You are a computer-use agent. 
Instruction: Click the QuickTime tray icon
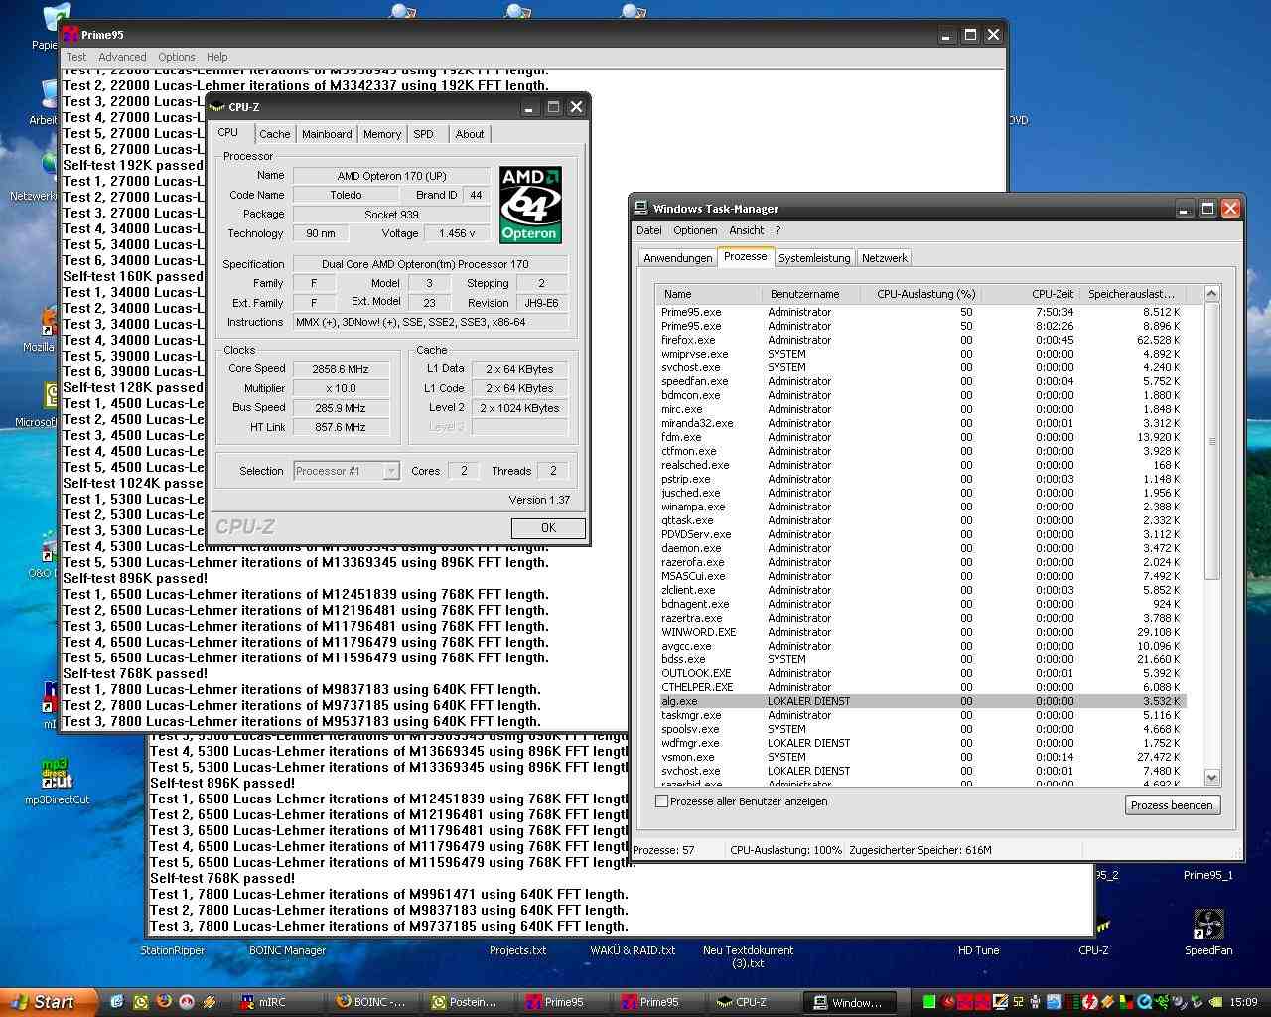[1144, 1002]
